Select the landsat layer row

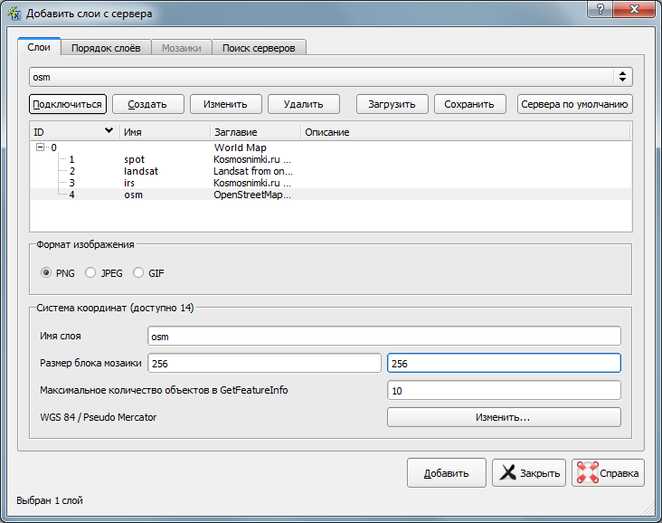coord(136,171)
